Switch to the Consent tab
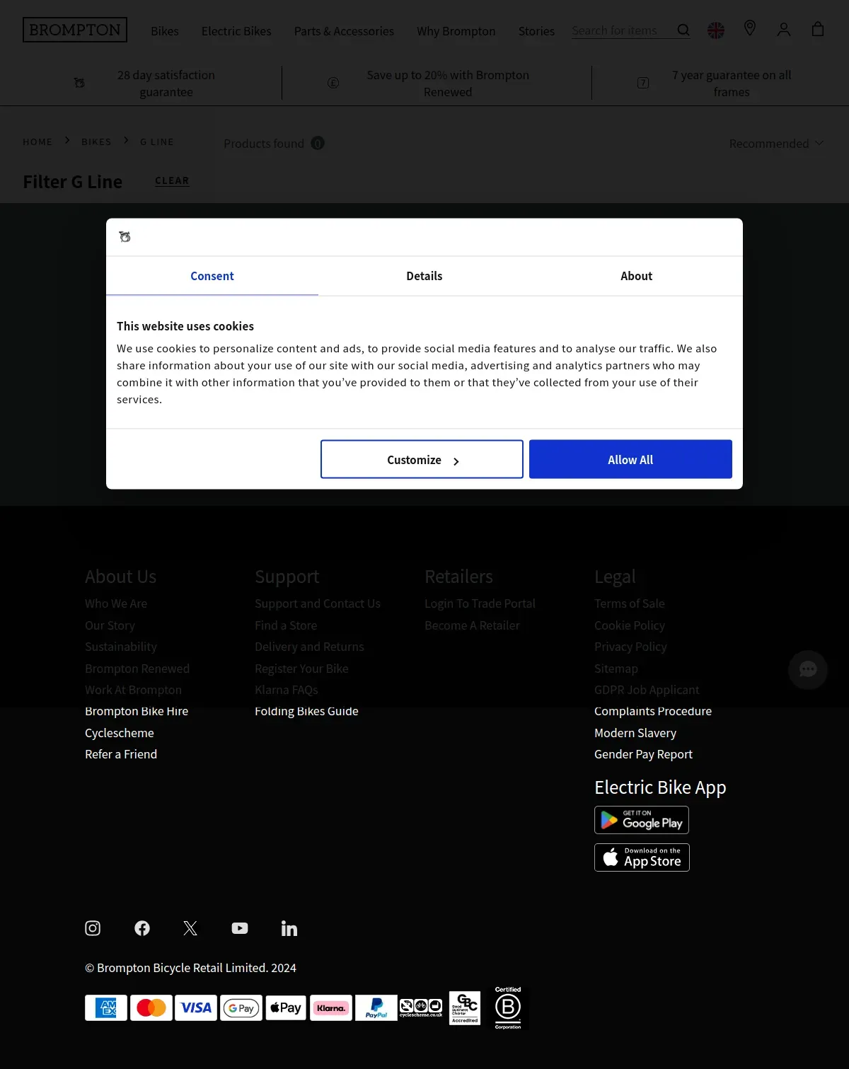849x1069 pixels. tap(212, 276)
